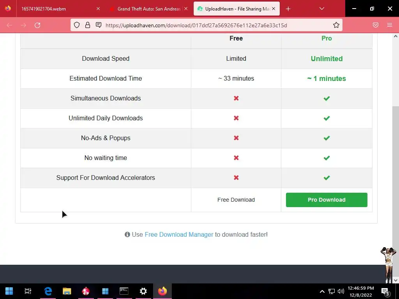The height and width of the screenshot is (299, 399).
Task: Click the Support For Download Accelerators label
Action: click(x=106, y=178)
